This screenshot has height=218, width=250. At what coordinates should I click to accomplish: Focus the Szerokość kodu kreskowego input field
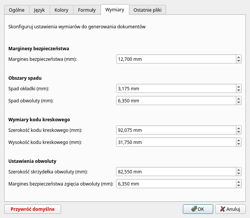pyautogui.click(x=175, y=130)
